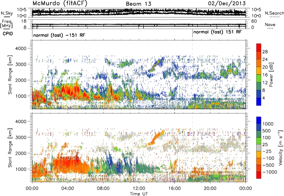Click the "08:00" time tick label
The width and height of the screenshot is (284, 196).
tap(103, 189)
